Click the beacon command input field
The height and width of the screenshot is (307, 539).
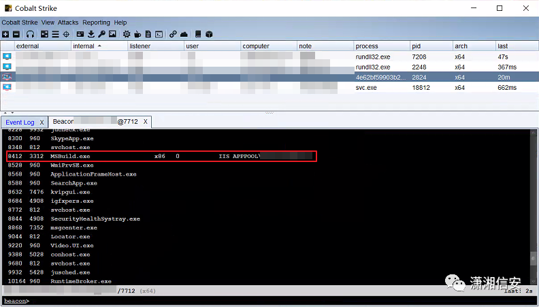(x=282, y=301)
